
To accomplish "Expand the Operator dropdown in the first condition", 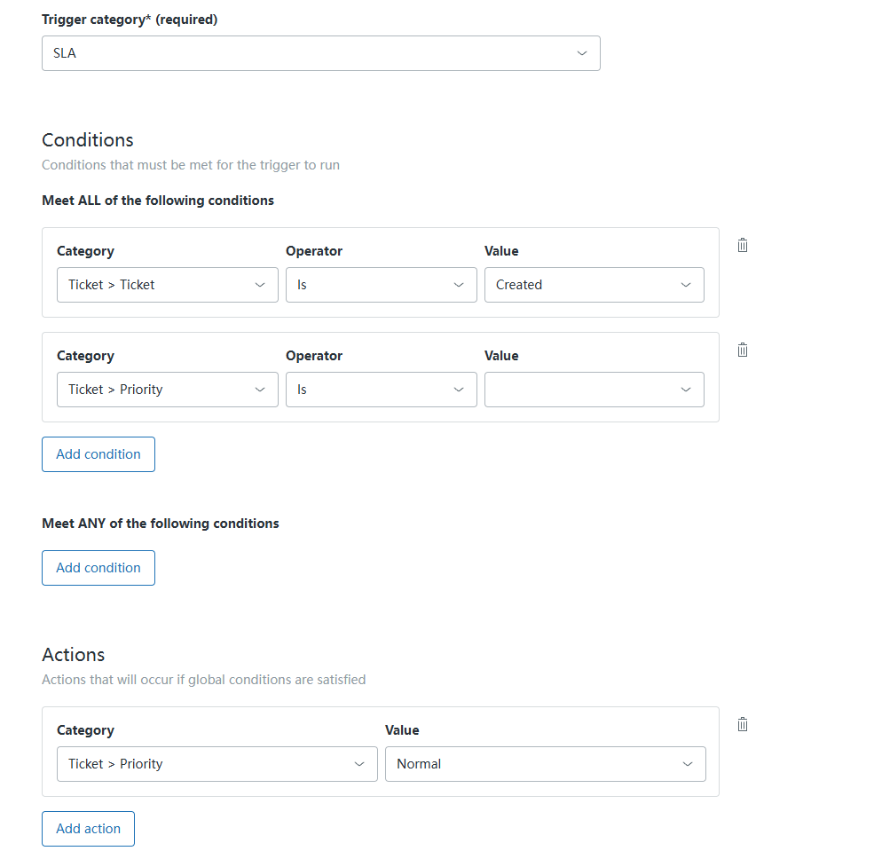I will click(381, 285).
